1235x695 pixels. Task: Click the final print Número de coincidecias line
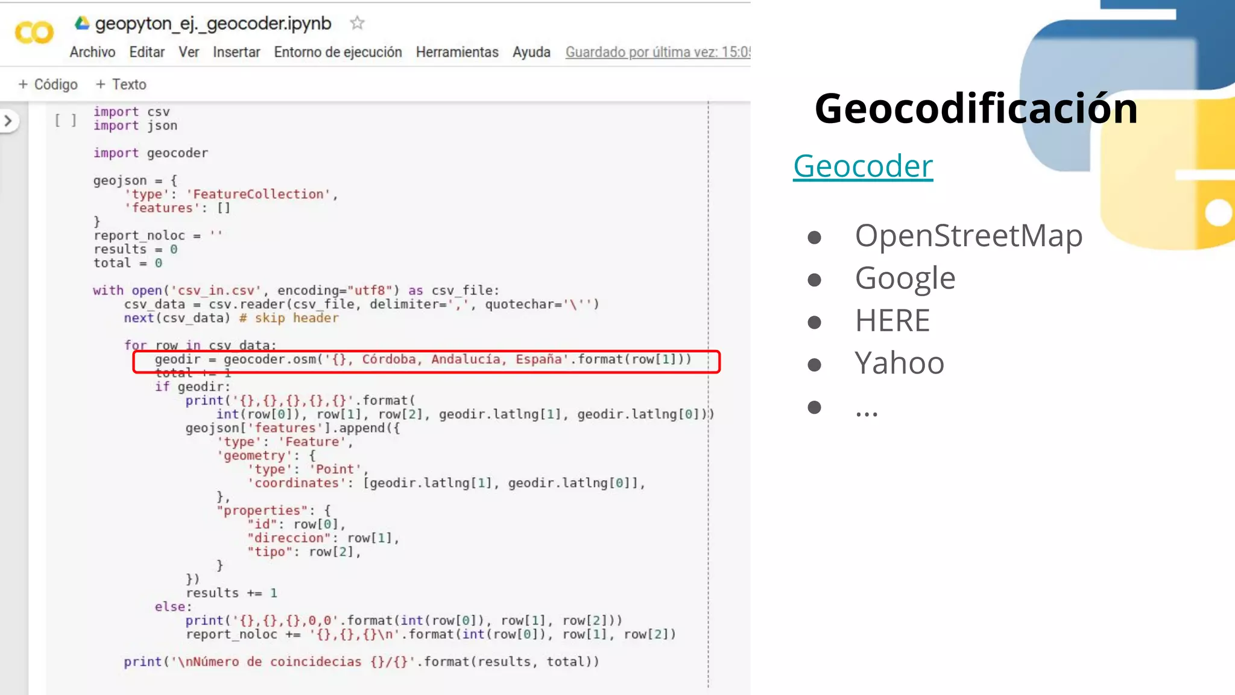[362, 662]
